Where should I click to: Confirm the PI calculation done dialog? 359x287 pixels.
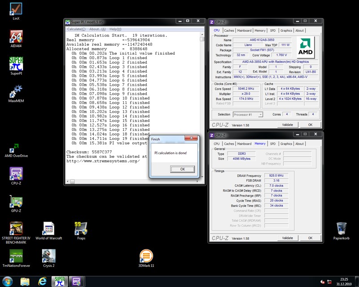tap(183, 169)
